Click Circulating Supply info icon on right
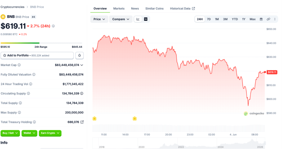 82,93
